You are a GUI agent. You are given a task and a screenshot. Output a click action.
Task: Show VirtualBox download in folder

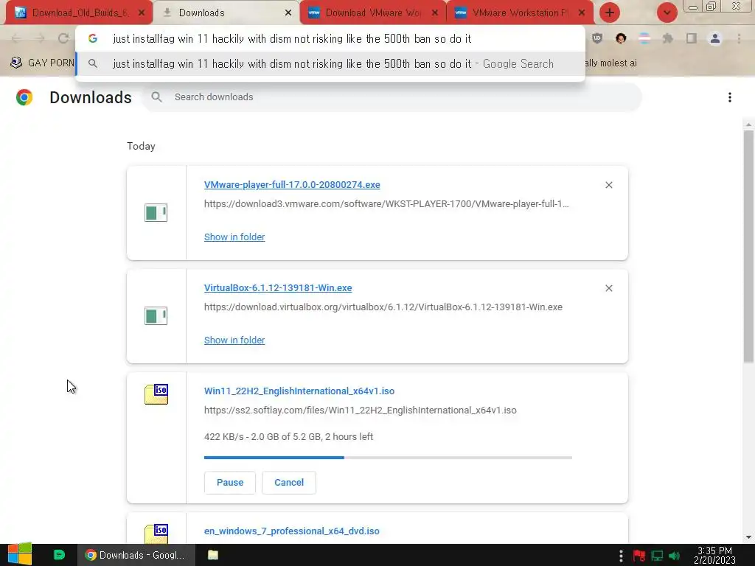pos(234,340)
